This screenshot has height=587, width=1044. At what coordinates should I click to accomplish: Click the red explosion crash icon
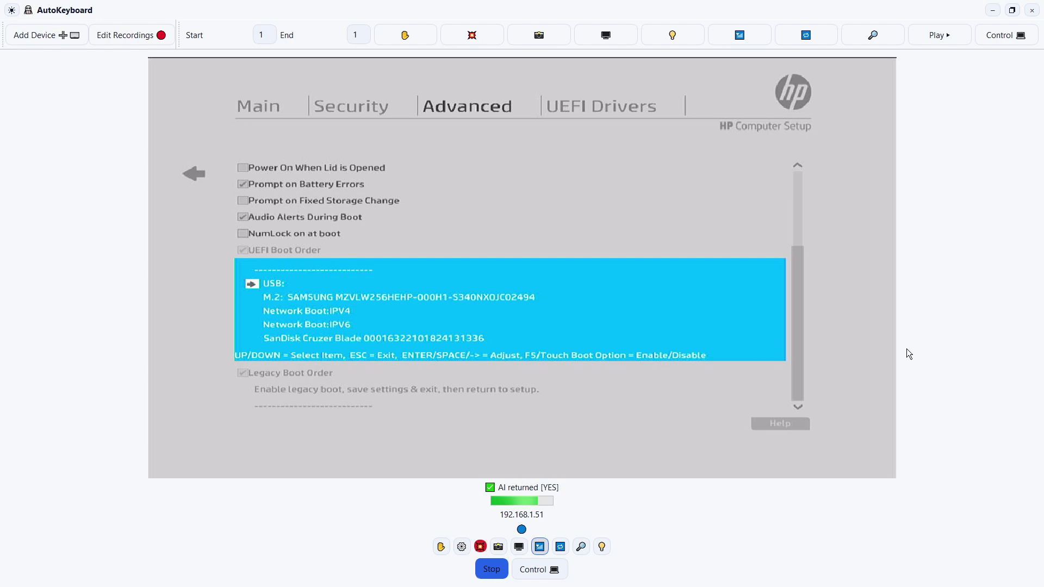(471, 34)
